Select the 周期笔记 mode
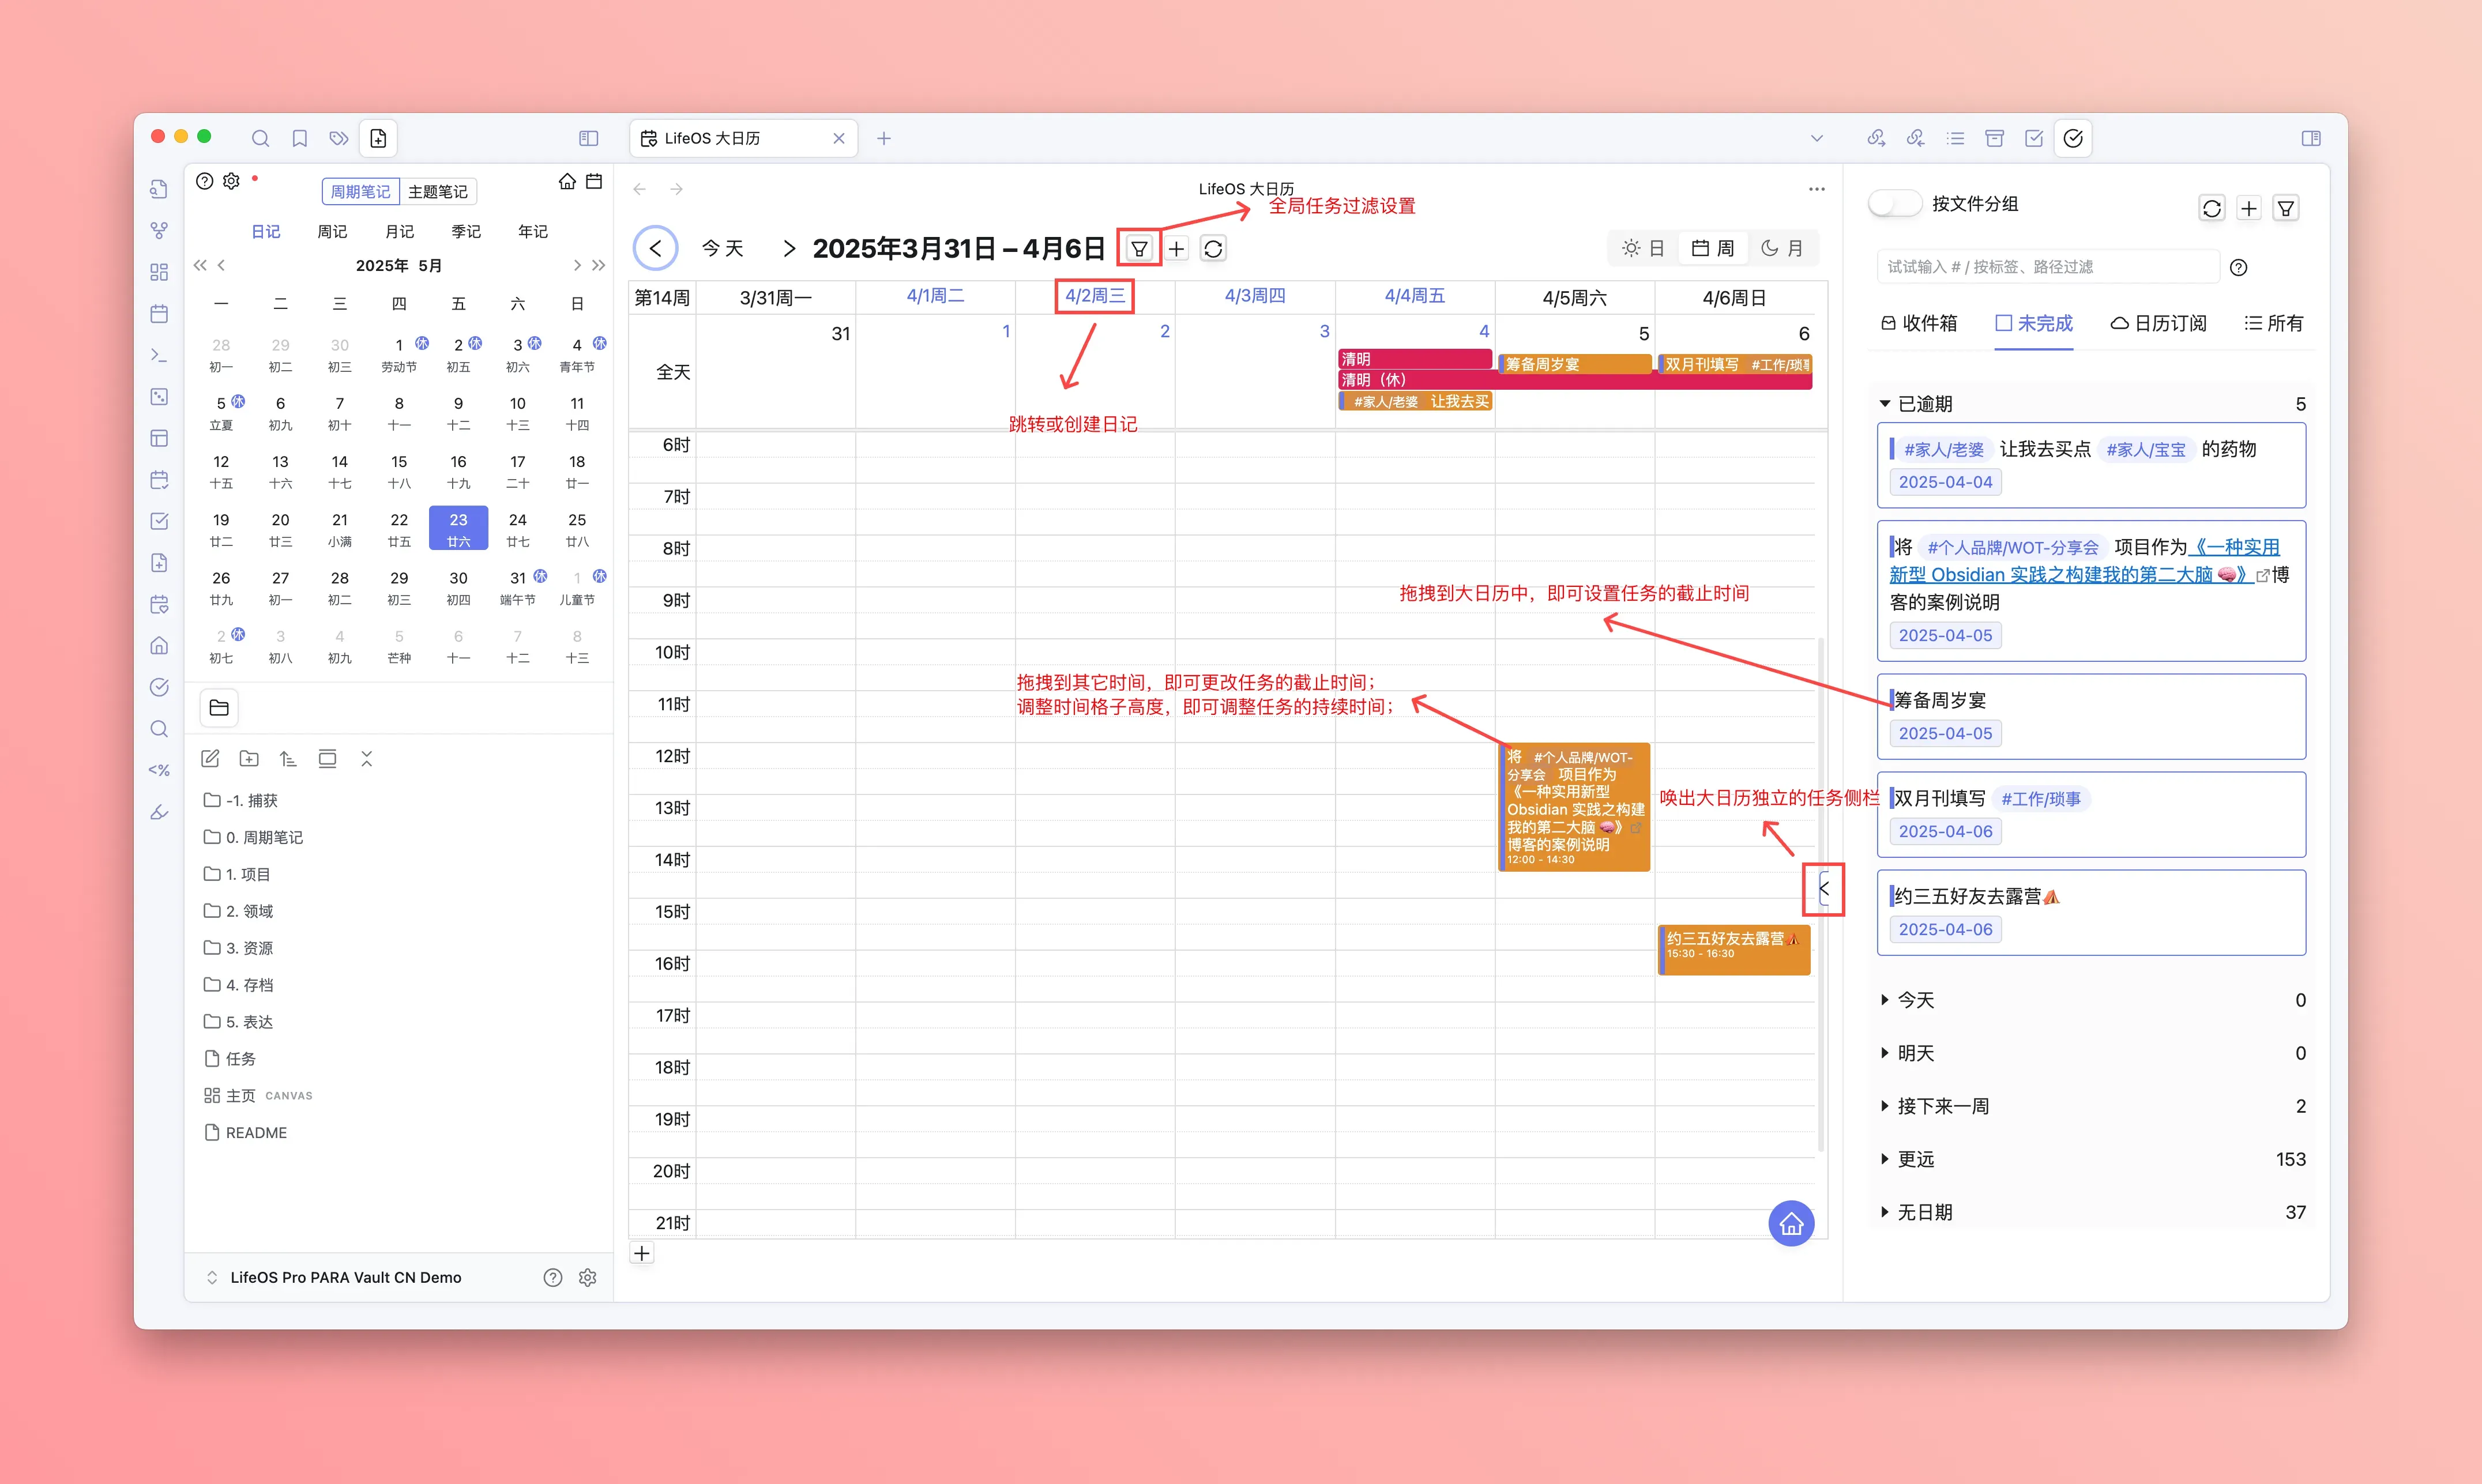 pos(360,191)
